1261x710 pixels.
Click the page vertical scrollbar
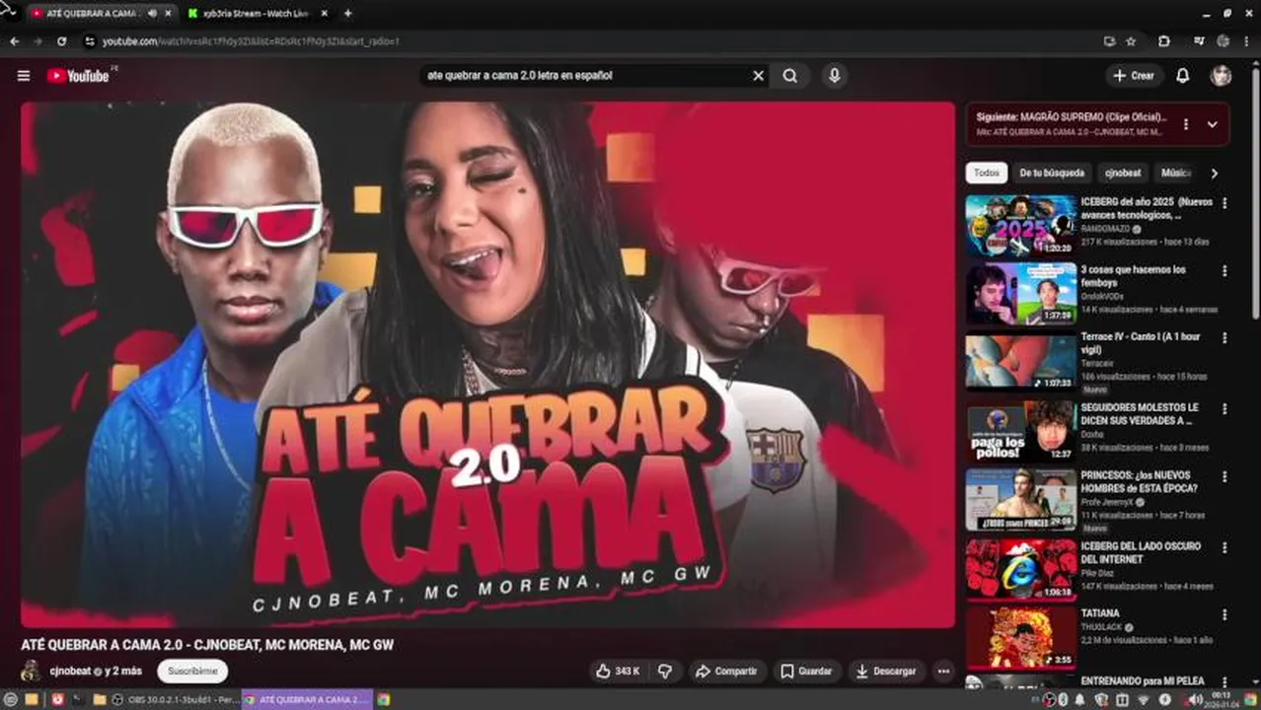pyautogui.click(x=1255, y=197)
